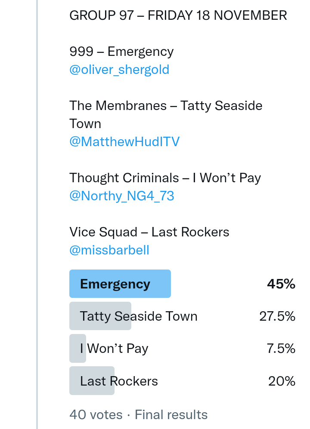Click the 40 votes count text
The height and width of the screenshot is (429, 310).
coord(96,414)
